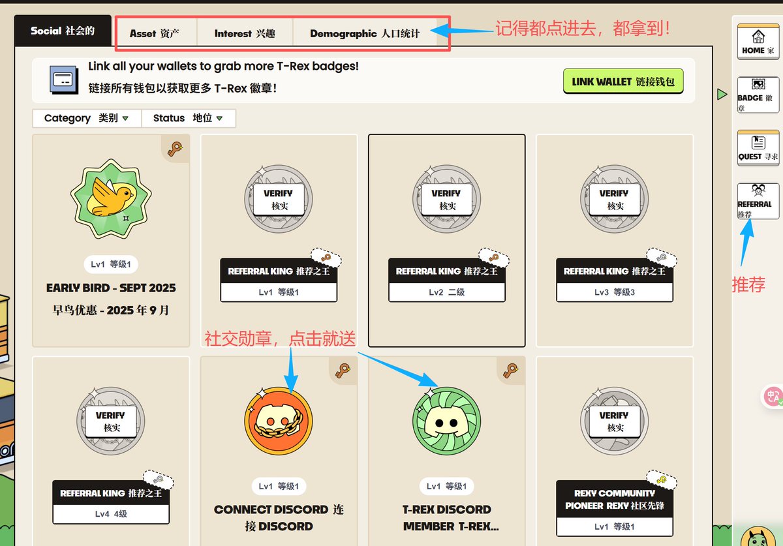Click the LINK WALLET button

(x=622, y=82)
